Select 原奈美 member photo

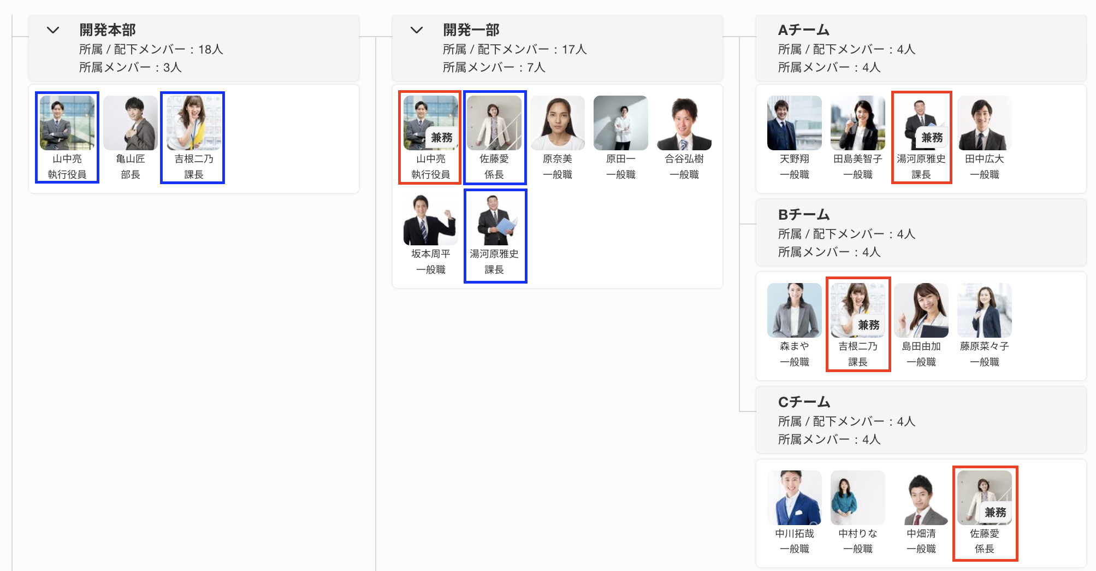click(x=557, y=123)
